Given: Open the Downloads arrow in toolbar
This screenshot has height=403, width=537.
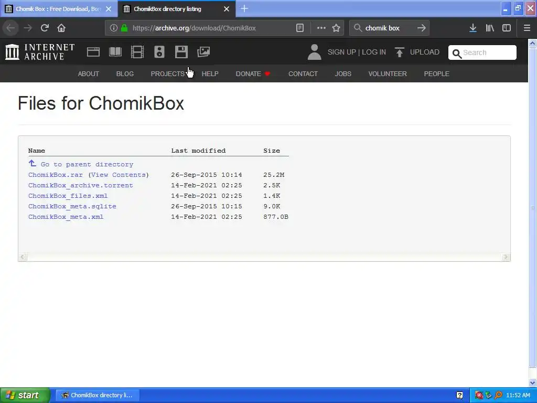Looking at the screenshot, I should click(x=473, y=28).
